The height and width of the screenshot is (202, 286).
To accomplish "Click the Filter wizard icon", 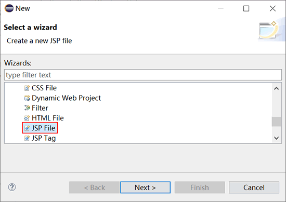I will [27, 108].
